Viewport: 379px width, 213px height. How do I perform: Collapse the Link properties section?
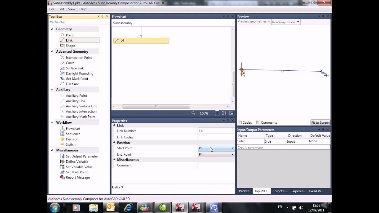115,125
